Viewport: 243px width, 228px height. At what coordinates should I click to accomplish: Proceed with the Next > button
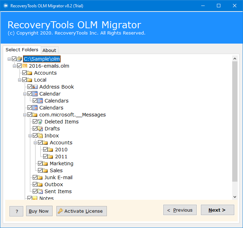point(218,210)
